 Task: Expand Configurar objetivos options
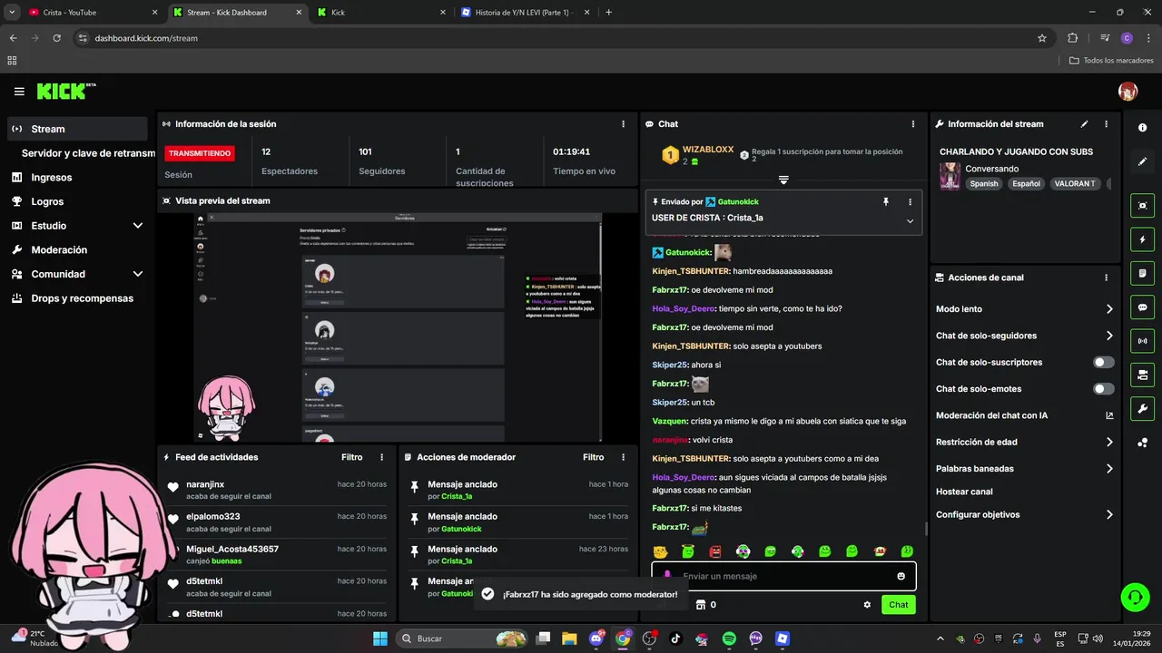[x=1109, y=515]
